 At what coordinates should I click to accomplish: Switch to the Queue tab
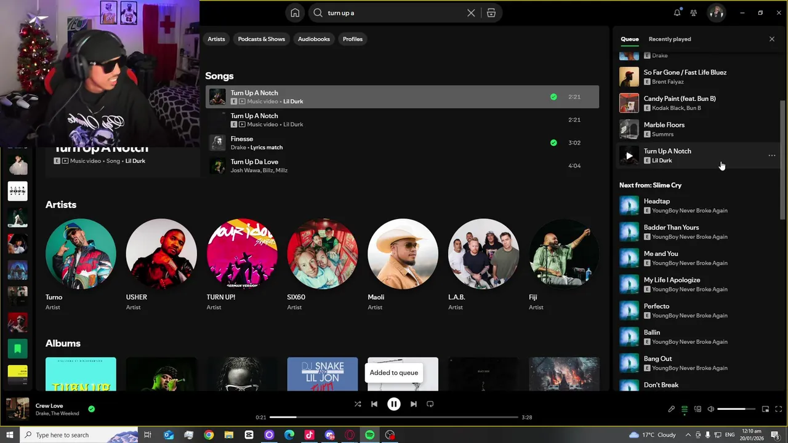(x=629, y=39)
